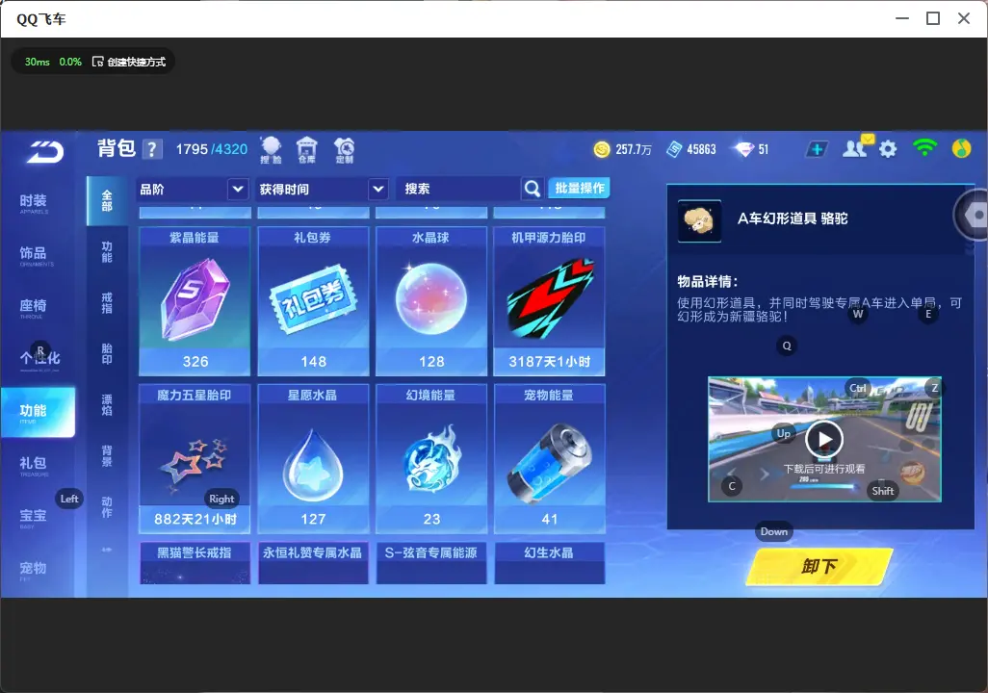Select the 魔力五星胎印 stars item

tap(195, 459)
